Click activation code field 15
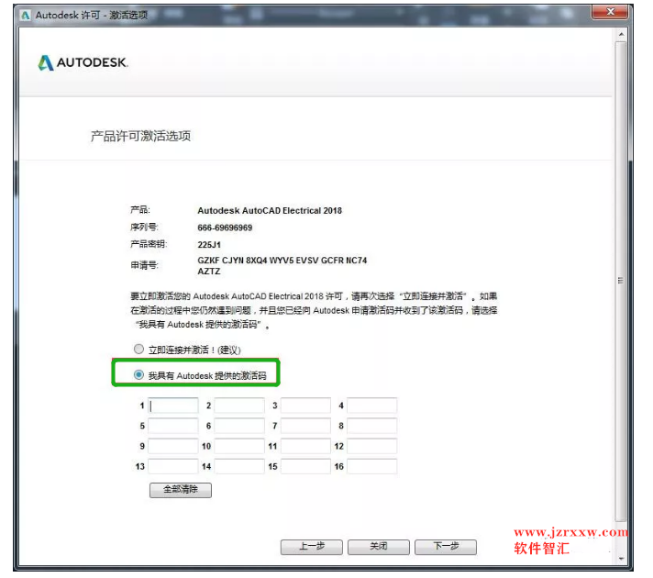 point(305,466)
